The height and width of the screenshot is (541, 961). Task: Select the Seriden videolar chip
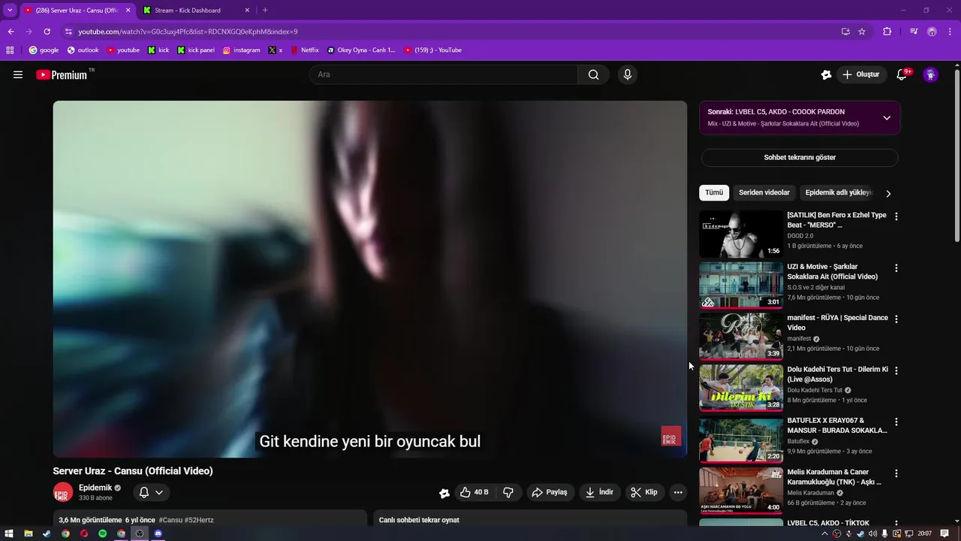point(764,192)
